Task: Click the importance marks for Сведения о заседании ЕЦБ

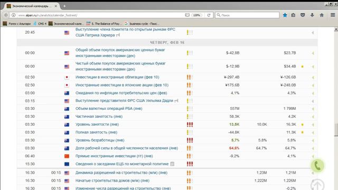Action: pos(190,164)
